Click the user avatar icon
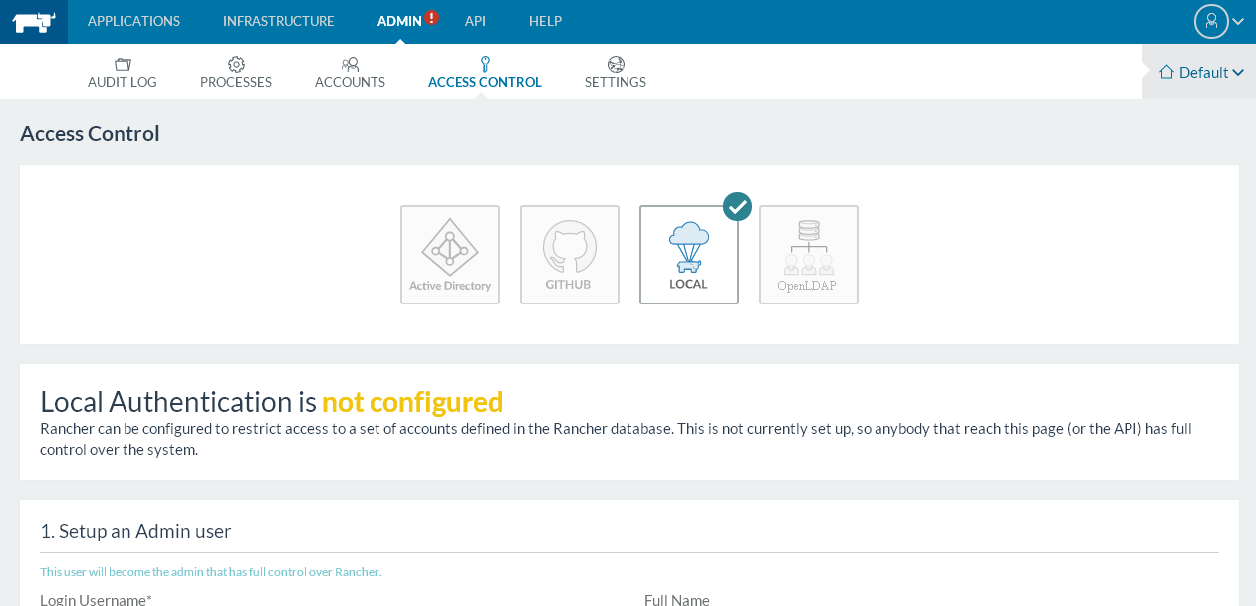 [x=1211, y=21]
